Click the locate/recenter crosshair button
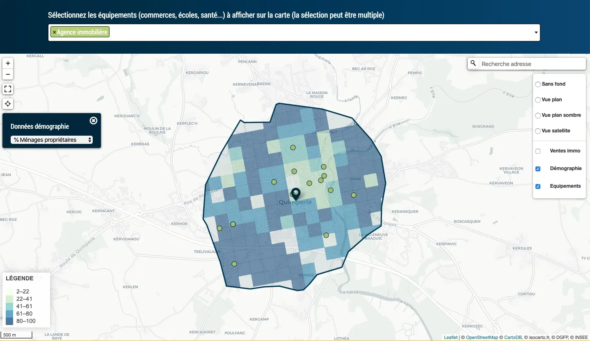This screenshot has height=341, width=590. pos(8,104)
